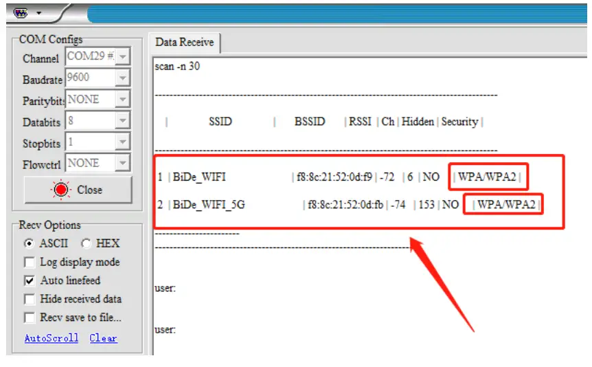Click the Baudrate label

coord(43,80)
